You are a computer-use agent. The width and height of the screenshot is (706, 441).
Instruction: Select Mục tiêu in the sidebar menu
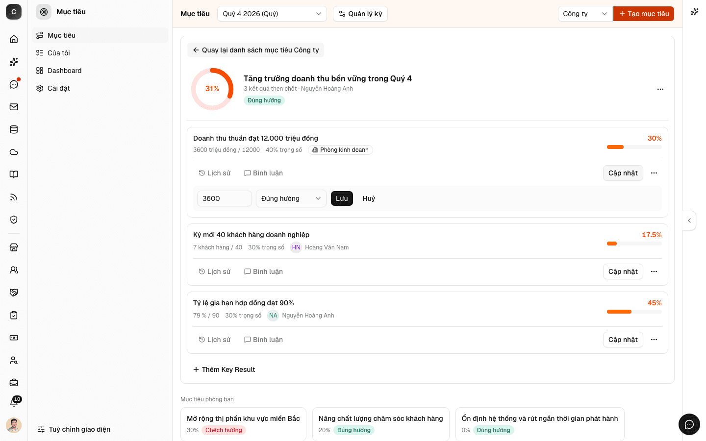coord(100,35)
